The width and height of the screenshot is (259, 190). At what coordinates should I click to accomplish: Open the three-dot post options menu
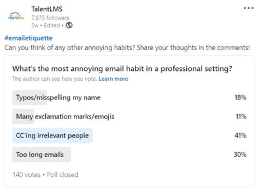pos(249,8)
